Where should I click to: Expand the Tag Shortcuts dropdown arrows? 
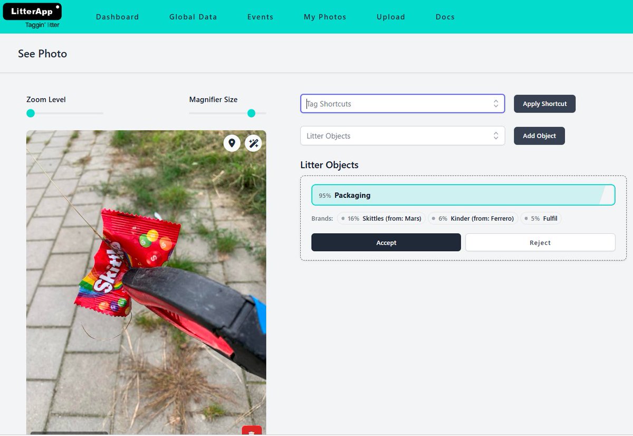tap(496, 104)
